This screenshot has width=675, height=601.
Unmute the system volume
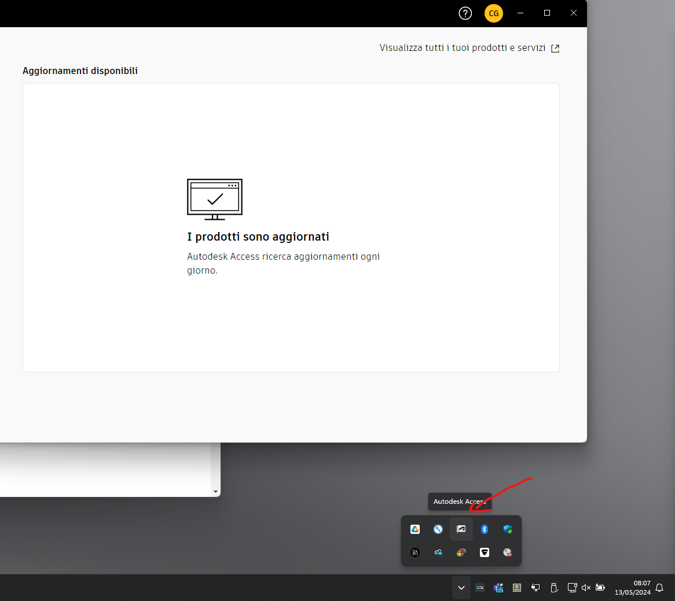click(x=586, y=587)
